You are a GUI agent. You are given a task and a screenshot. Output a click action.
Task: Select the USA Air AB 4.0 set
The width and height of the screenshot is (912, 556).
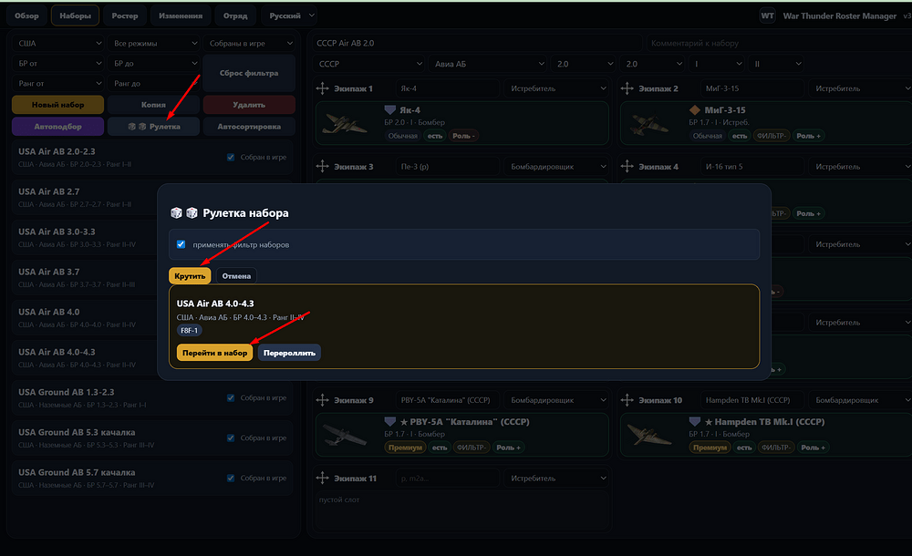(84, 317)
